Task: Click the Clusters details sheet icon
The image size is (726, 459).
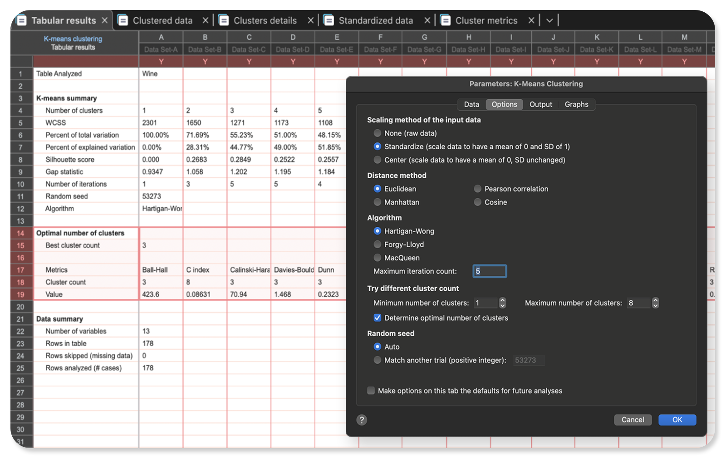Action: (x=223, y=20)
